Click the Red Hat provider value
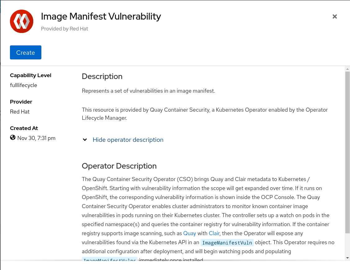 (x=20, y=112)
